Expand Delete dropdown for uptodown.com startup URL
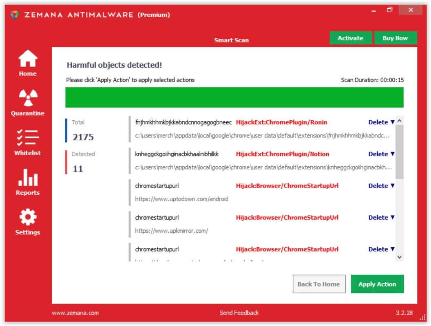The height and width of the screenshot is (326, 431). pos(382,186)
